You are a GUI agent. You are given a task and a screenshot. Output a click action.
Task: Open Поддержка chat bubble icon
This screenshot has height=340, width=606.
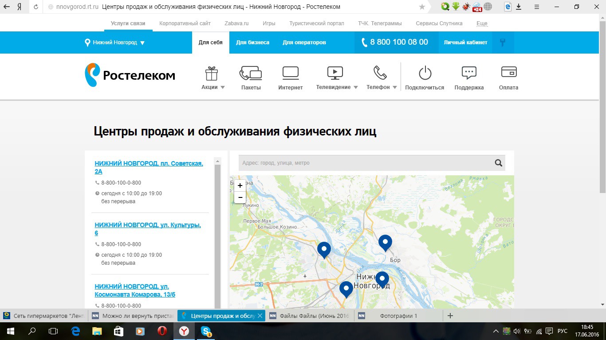pos(469,73)
